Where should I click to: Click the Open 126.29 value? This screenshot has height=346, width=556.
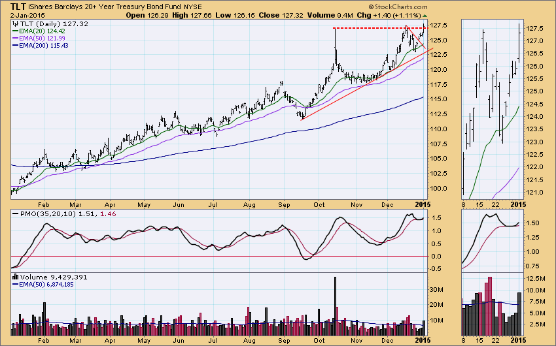click(x=148, y=15)
